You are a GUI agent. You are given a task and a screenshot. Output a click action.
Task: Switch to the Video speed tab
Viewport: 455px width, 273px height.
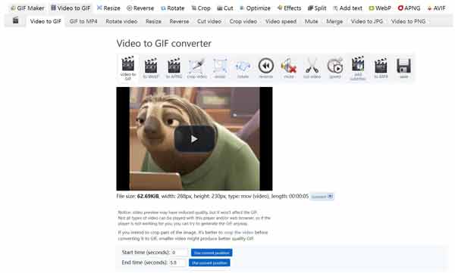click(281, 21)
